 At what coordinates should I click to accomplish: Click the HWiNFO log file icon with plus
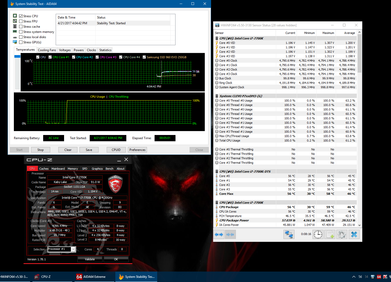[x=330, y=234]
